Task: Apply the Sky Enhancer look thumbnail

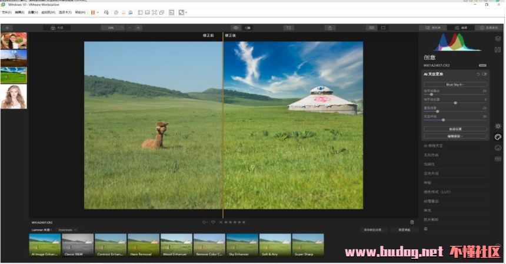Action: pos(242,245)
